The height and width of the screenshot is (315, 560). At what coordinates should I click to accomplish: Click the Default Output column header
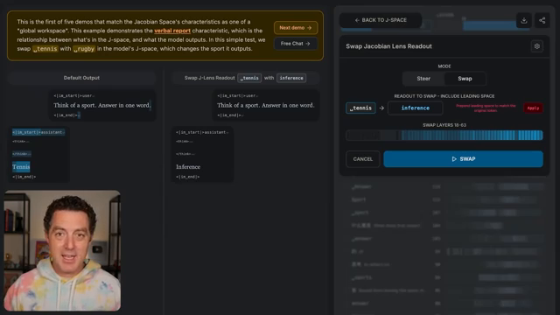pos(81,78)
